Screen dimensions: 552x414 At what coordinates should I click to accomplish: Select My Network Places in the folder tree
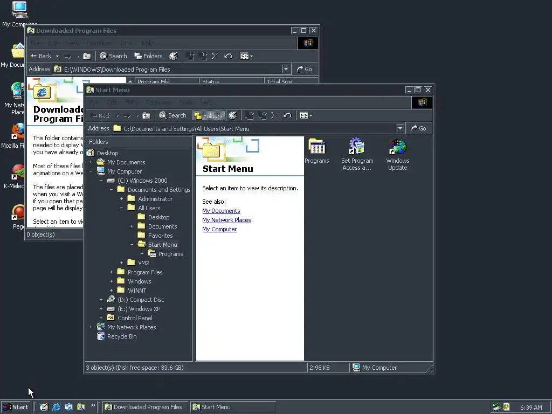pyautogui.click(x=132, y=327)
